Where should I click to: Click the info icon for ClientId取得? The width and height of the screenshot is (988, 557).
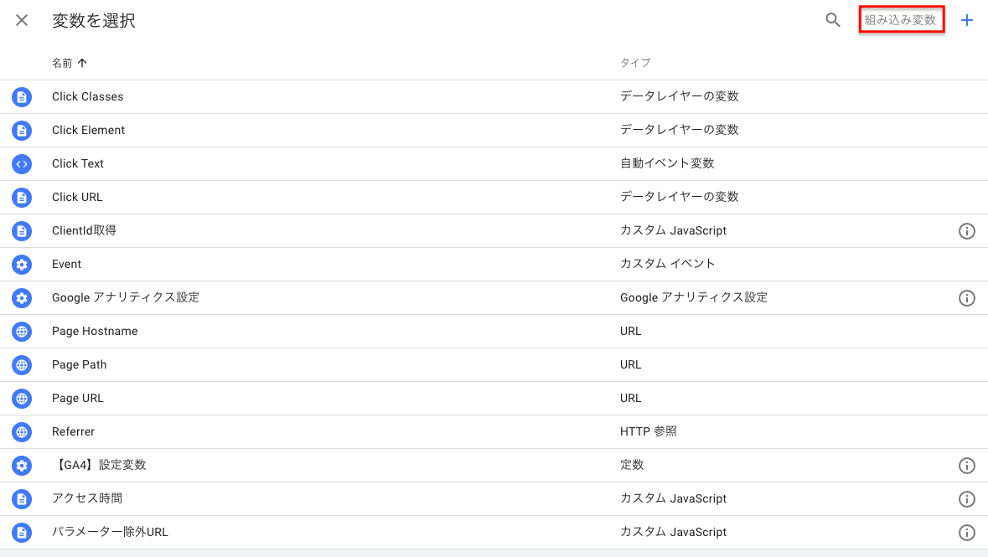966,231
